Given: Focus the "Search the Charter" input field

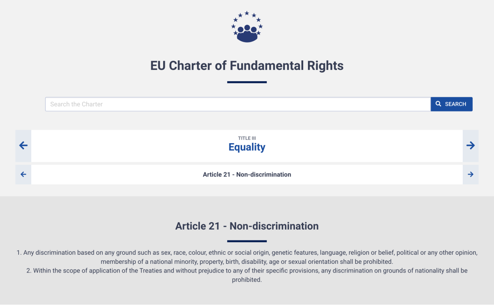Looking at the screenshot, I should 238,104.
